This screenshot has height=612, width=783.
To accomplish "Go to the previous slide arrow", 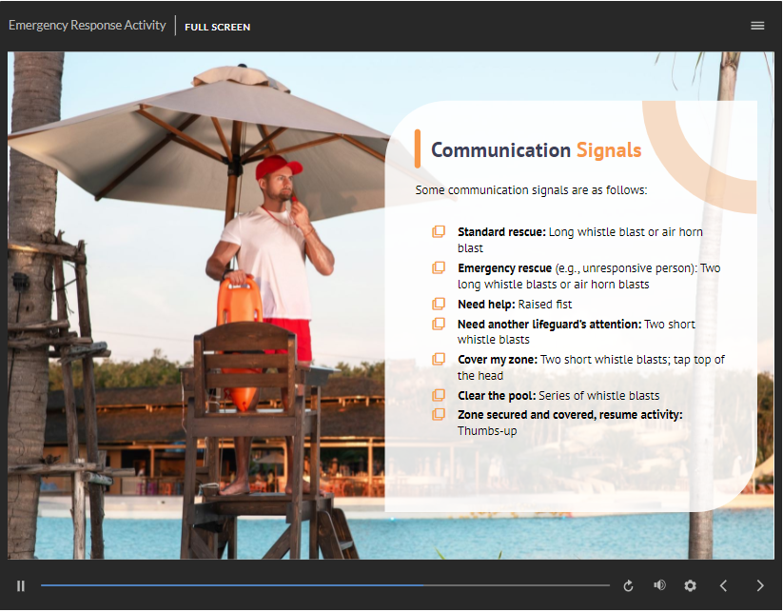I will click(x=723, y=586).
